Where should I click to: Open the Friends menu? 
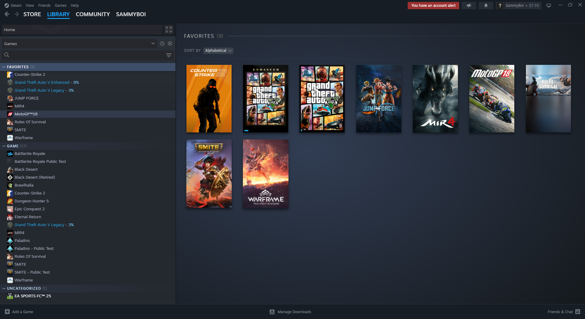click(44, 5)
